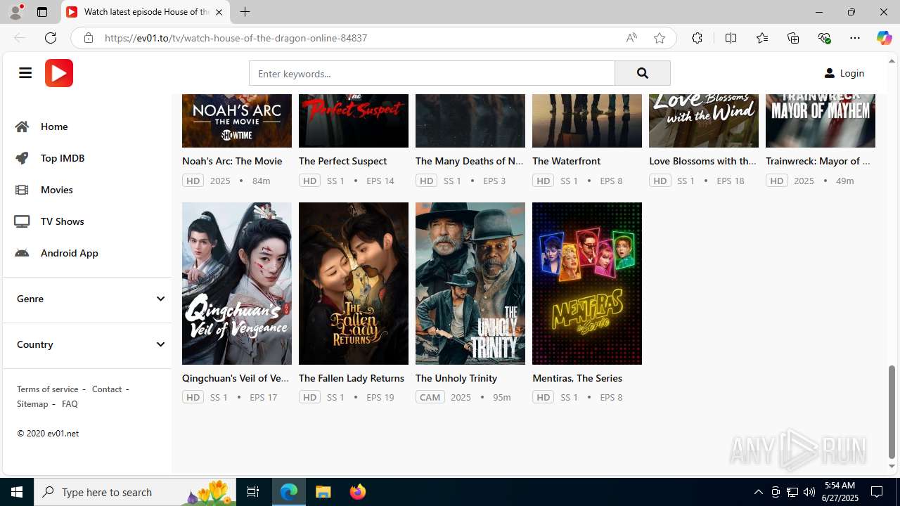
Task: Open The Fallen Lady Returns title link
Action: click(352, 378)
